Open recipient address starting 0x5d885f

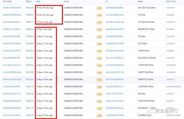tap(115, 108)
